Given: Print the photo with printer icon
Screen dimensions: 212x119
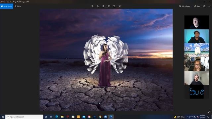Looking at the screenshot, I should (204, 6).
